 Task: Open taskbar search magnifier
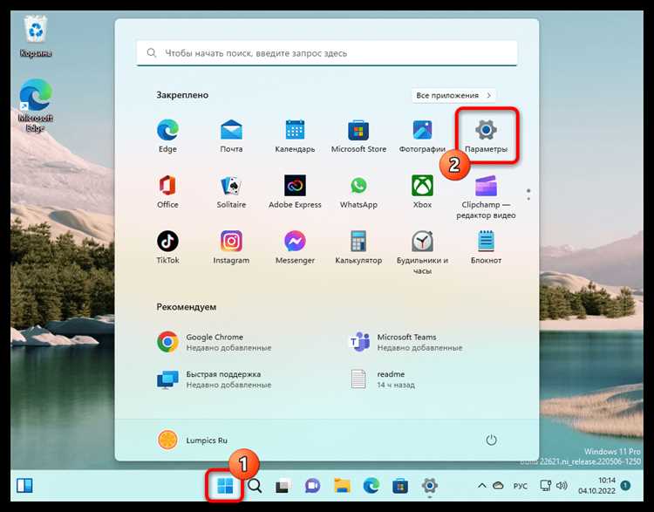coord(255,486)
